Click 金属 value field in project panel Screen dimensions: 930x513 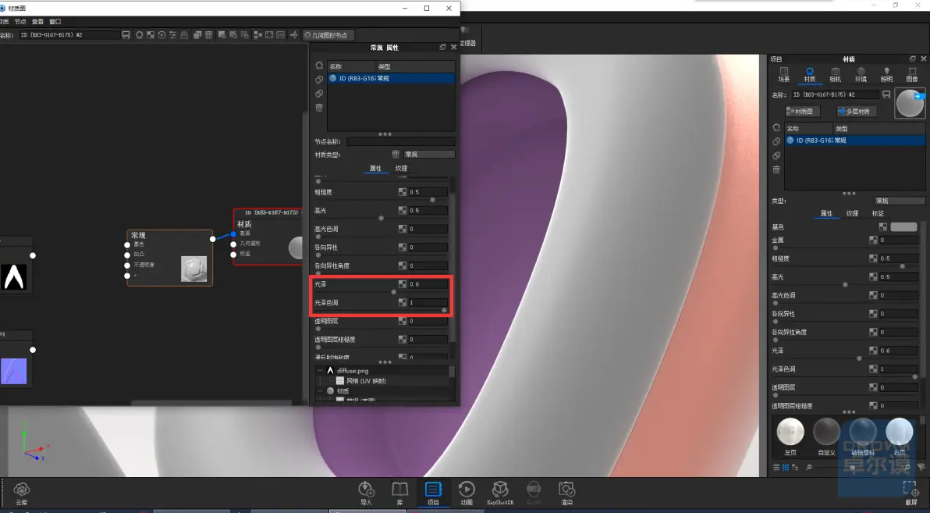point(899,240)
